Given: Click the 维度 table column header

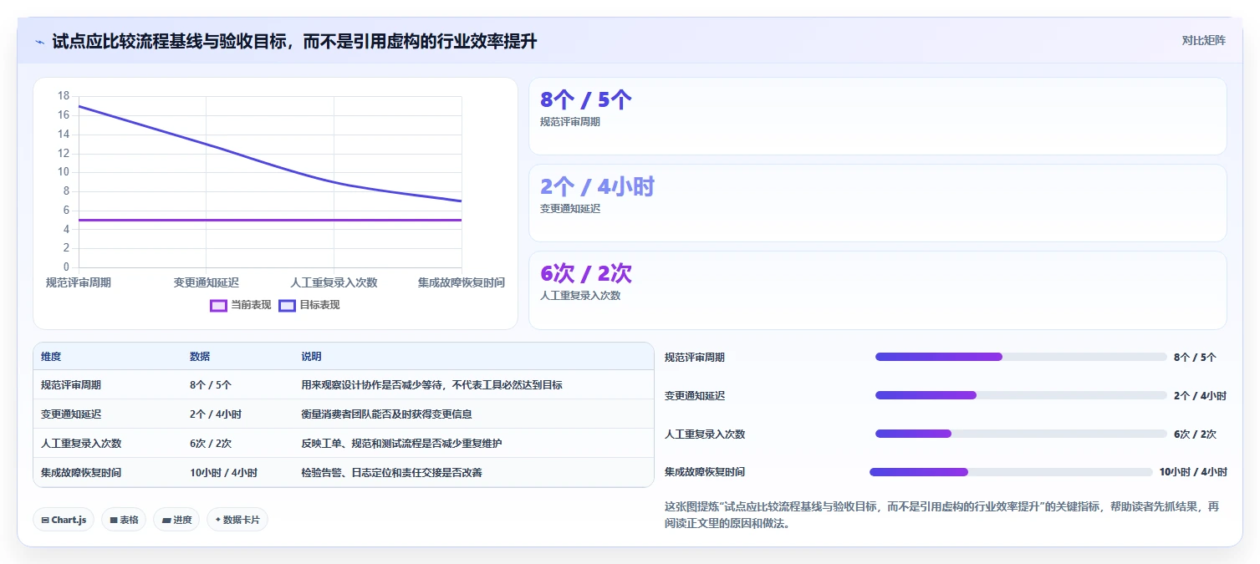Looking at the screenshot, I should point(51,357).
